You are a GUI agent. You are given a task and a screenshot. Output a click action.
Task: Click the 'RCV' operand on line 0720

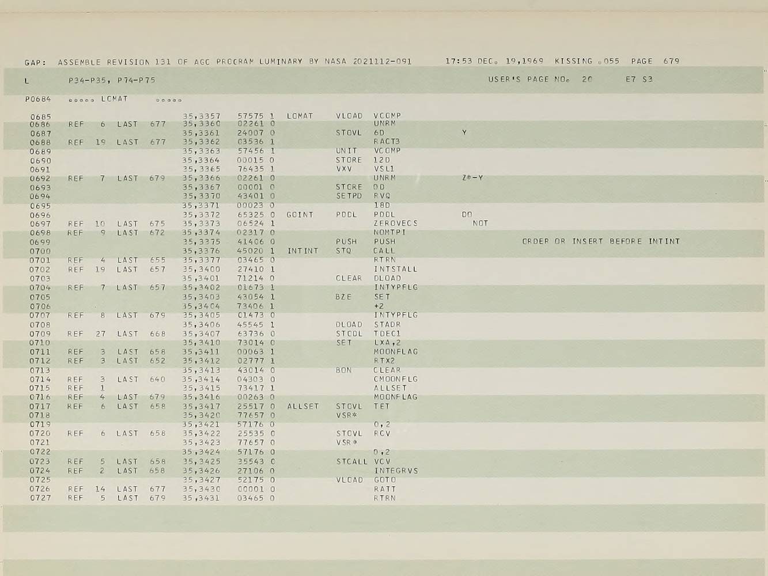point(381,434)
